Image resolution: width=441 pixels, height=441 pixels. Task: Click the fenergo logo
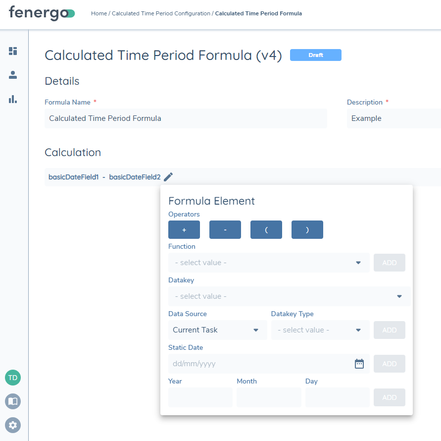pyautogui.click(x=42, y=13)
